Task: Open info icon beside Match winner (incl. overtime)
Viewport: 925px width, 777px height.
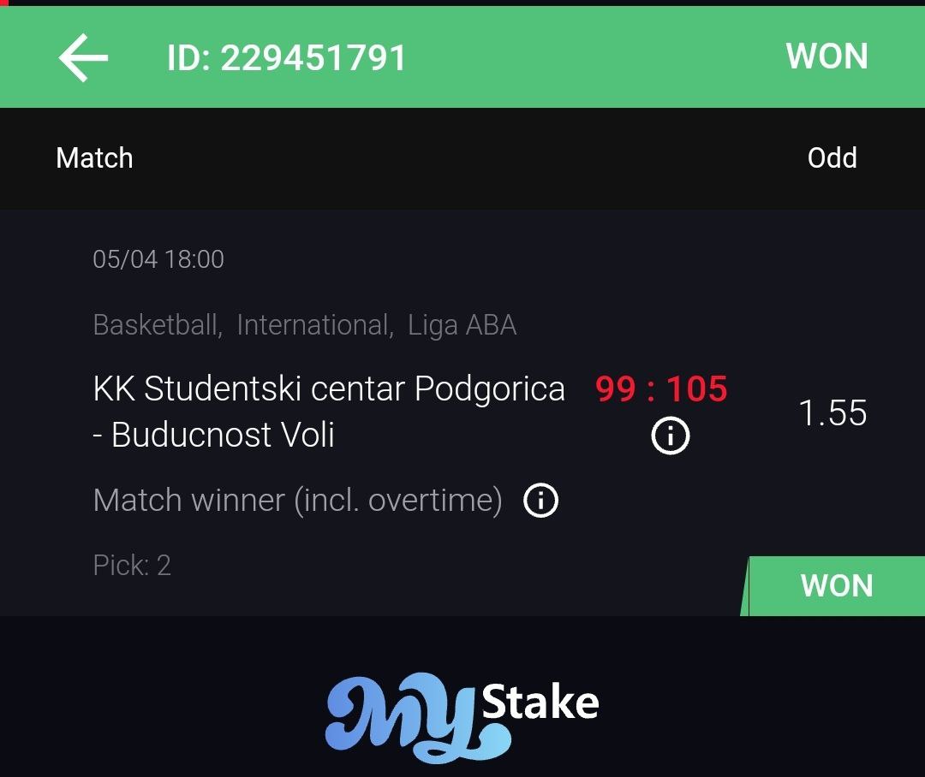Action: (540, 500)
